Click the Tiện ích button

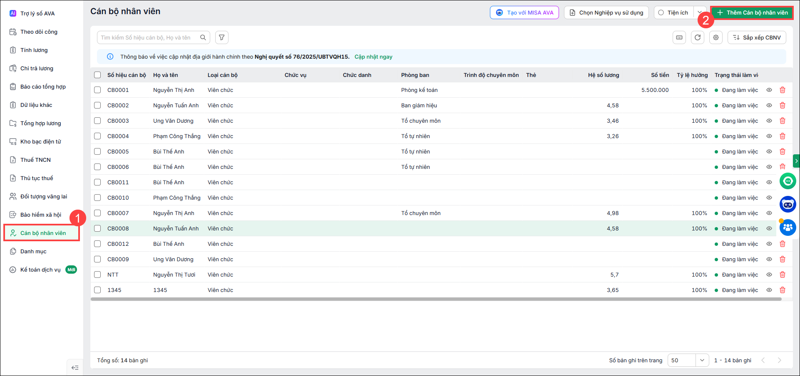674,12
